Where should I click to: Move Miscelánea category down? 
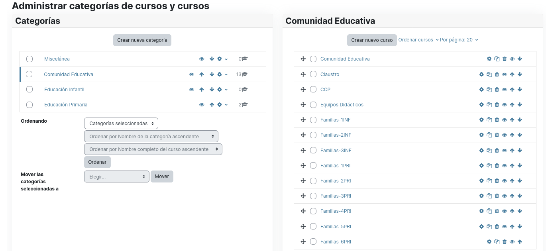click(212, 59)
